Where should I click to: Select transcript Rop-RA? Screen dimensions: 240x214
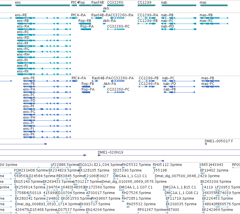(86, 29)
